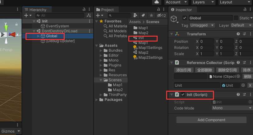
Task: Click the Hierarchy sort toggle icon
Action: [x=89, y=15]
